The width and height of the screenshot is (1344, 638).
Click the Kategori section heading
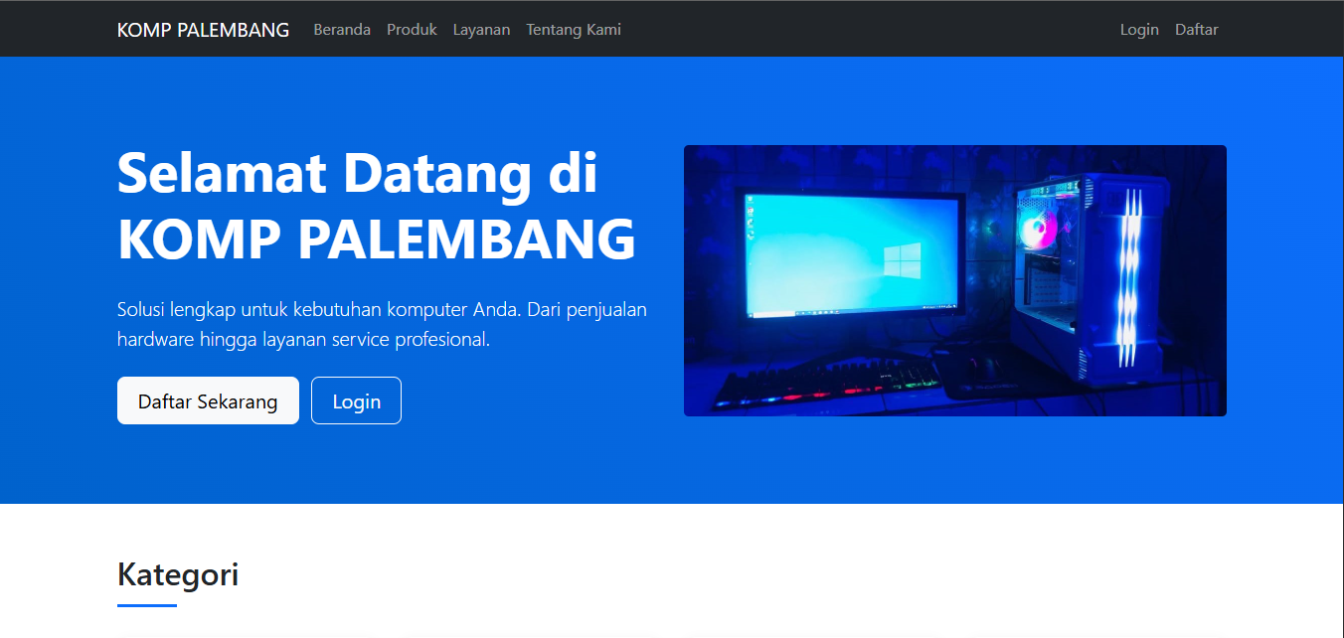coord(178,573)
